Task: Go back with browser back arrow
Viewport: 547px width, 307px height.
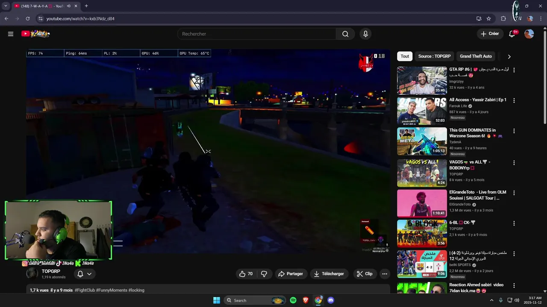Action: (x=6, y=19)
